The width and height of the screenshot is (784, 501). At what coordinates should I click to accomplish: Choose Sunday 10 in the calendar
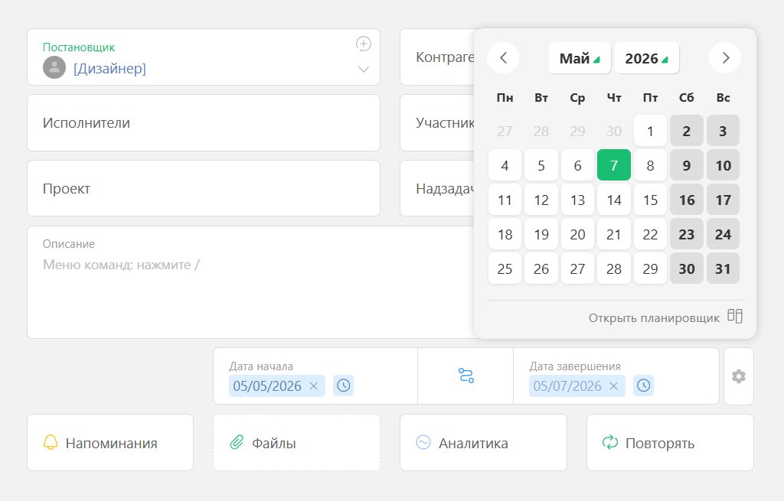tap(723, 165)
